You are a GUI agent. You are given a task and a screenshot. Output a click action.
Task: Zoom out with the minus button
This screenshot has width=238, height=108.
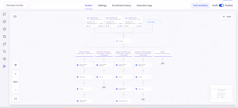(15, 90)
